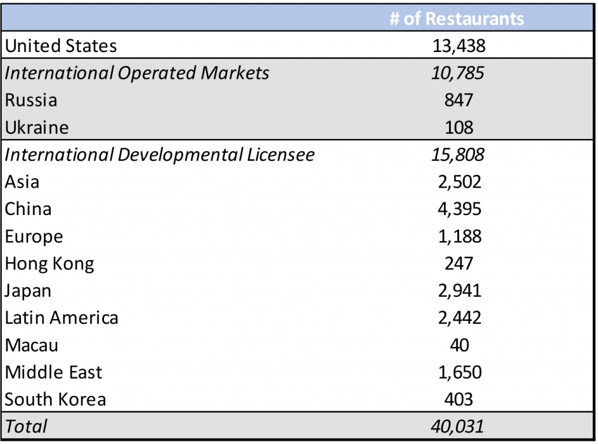Screen dimensions: 598x444
Task: Select the Russia row label
Action: click(x=31, y=100)
